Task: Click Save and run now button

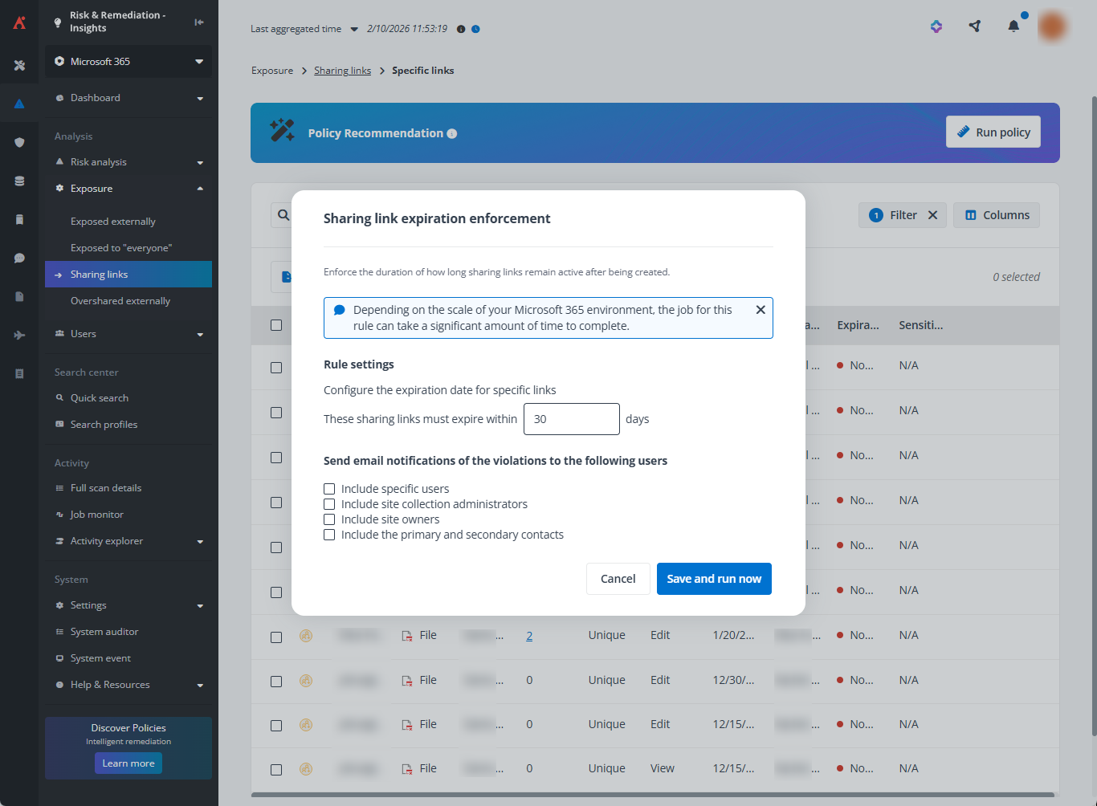Action: [713, 579]
